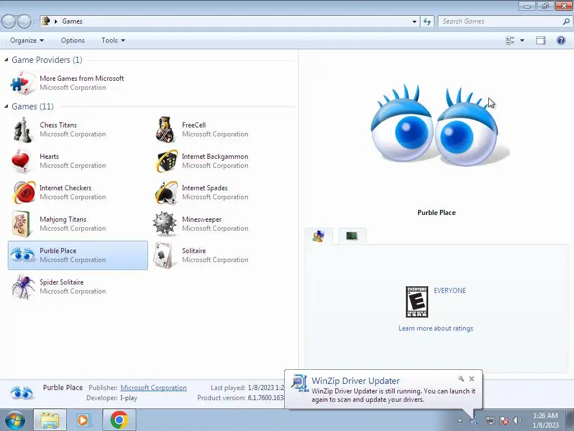Click the volume speaker tray icon
The height and width of the screenshot is (431, 574).
click(x=517, y=420)
